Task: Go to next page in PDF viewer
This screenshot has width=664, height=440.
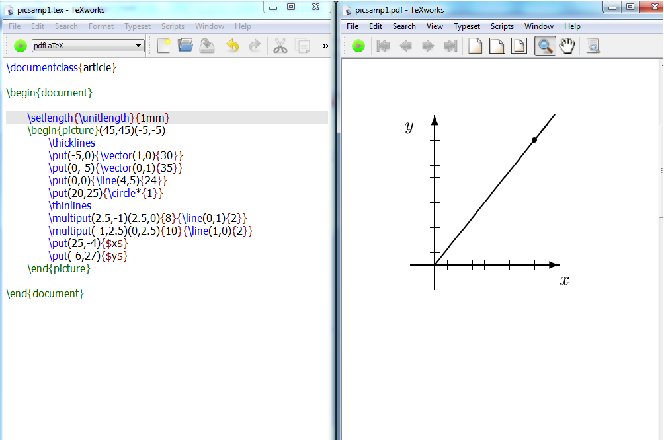Action: click(428, 46)
